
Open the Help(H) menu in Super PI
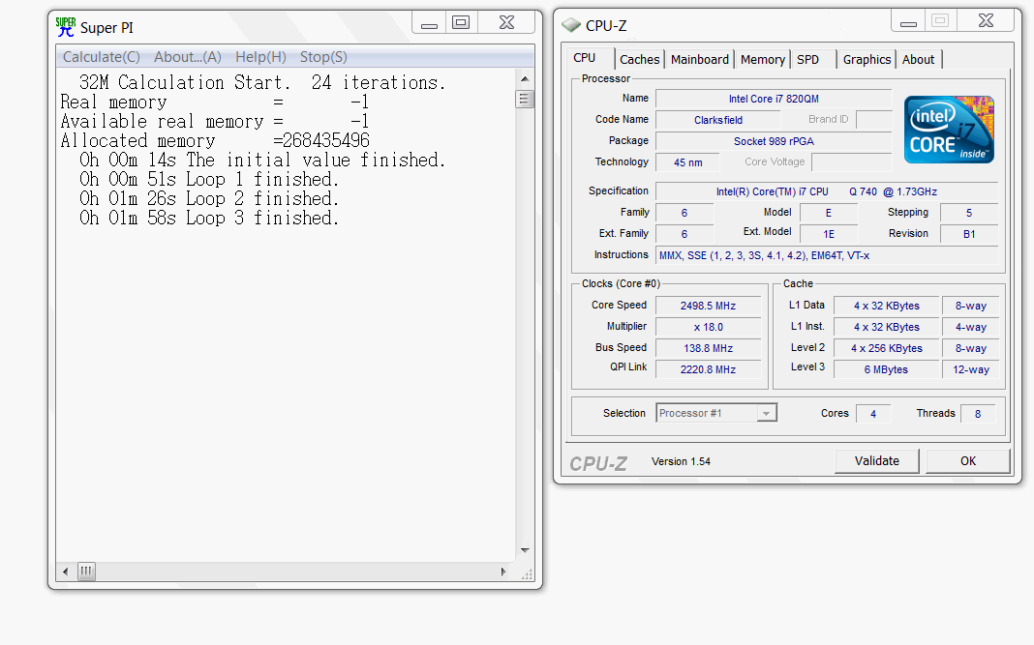[x=261, y=57]
